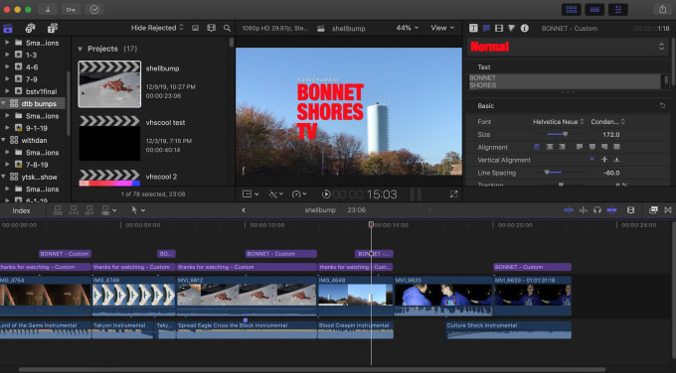Viewport: 676px width, 373px height.
Task: Select the dtb bumps library row
Action: coord(33,104)
